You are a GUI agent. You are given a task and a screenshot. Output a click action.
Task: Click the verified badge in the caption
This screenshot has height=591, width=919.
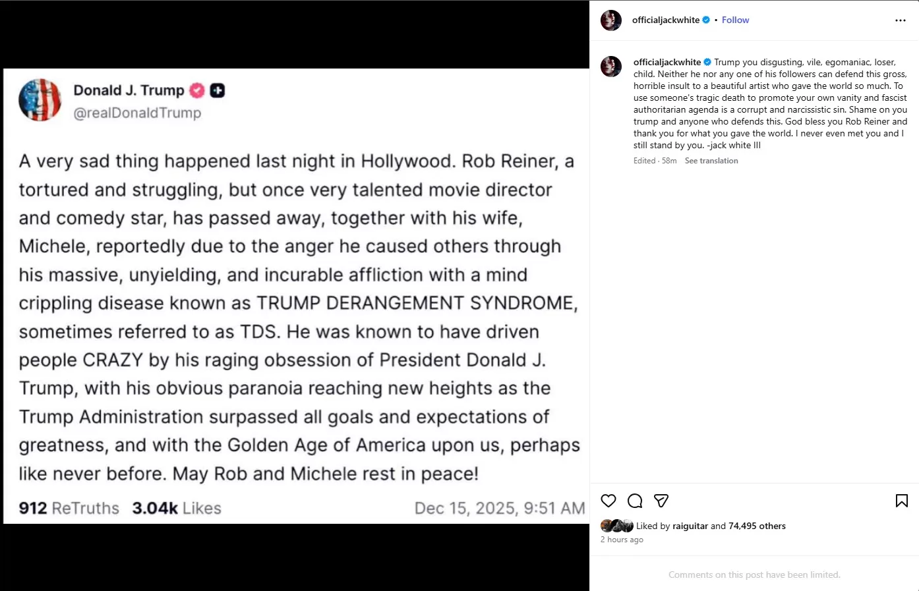(707, 63)
